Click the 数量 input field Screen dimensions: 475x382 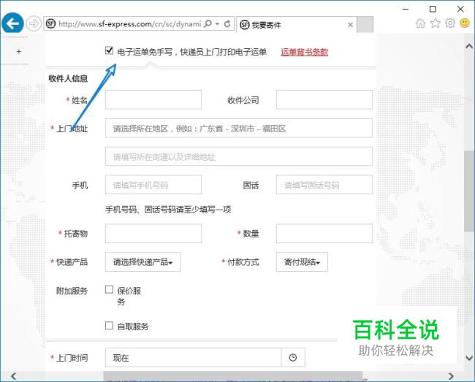pyautogui.click(x=324, y=234)
